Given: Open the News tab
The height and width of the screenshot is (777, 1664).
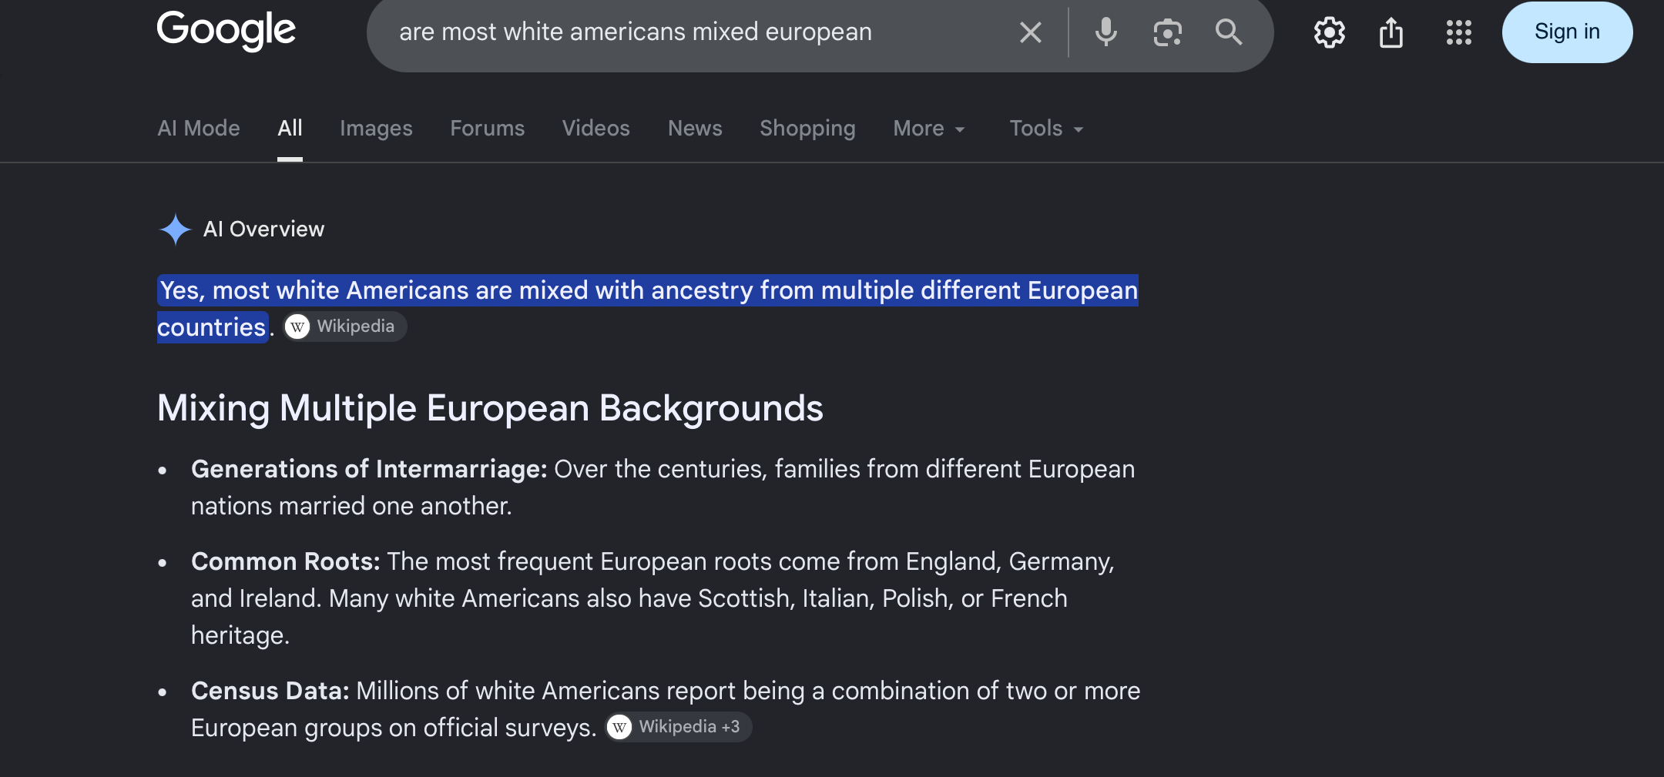Looking at the screenshot, I should 695,128.
